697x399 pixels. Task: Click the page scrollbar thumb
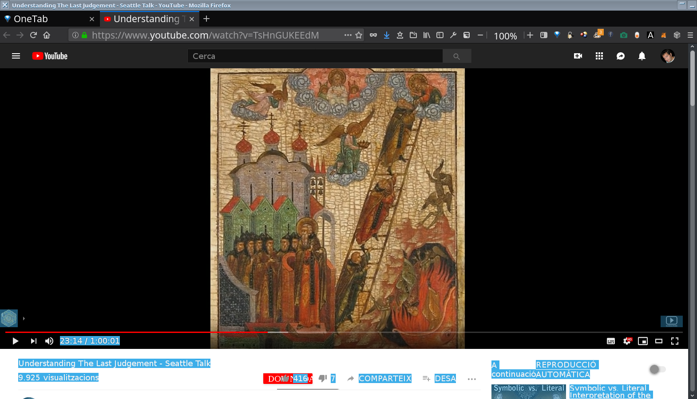[692, 78]
